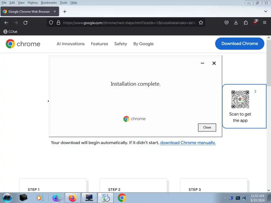Switch to Firefox in the taskbar
271x203 pixels.
(73, 198)
